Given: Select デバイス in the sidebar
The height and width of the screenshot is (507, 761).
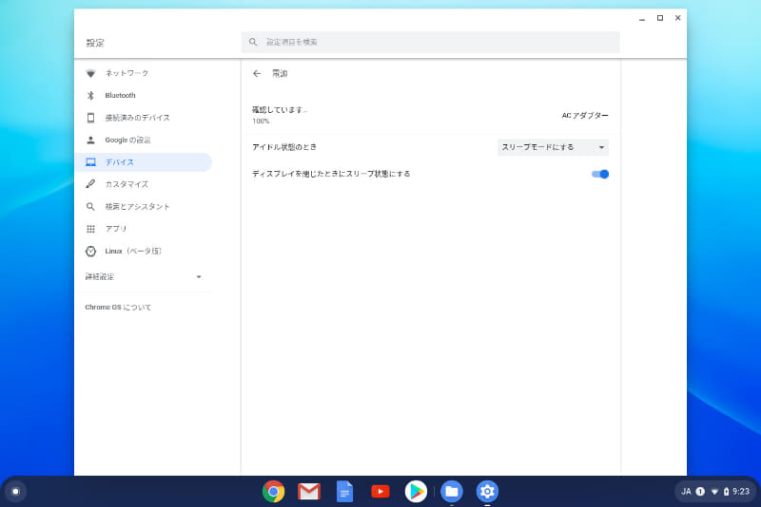Looking at the screenshot, I should tap(144, 162).
